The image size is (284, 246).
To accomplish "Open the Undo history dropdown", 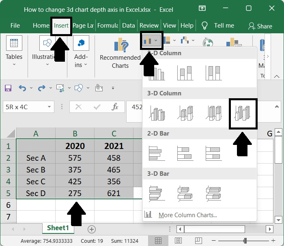I will [x=31, y=88].
